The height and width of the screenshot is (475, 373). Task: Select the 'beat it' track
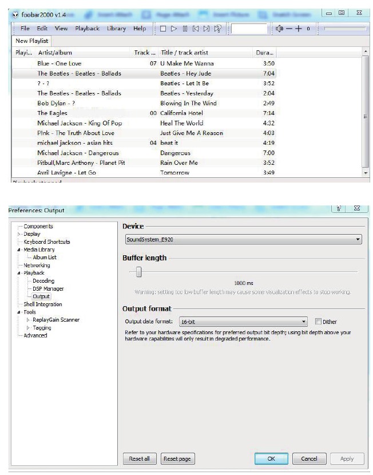(144, 143)
